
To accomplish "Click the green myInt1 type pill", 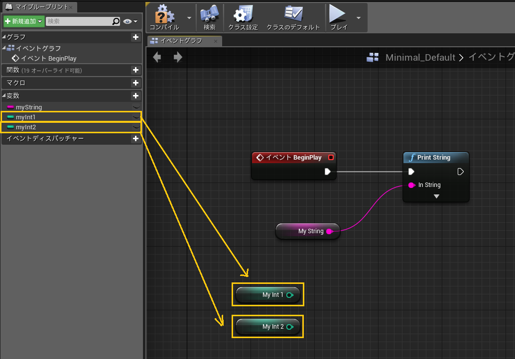I will 10,117.
